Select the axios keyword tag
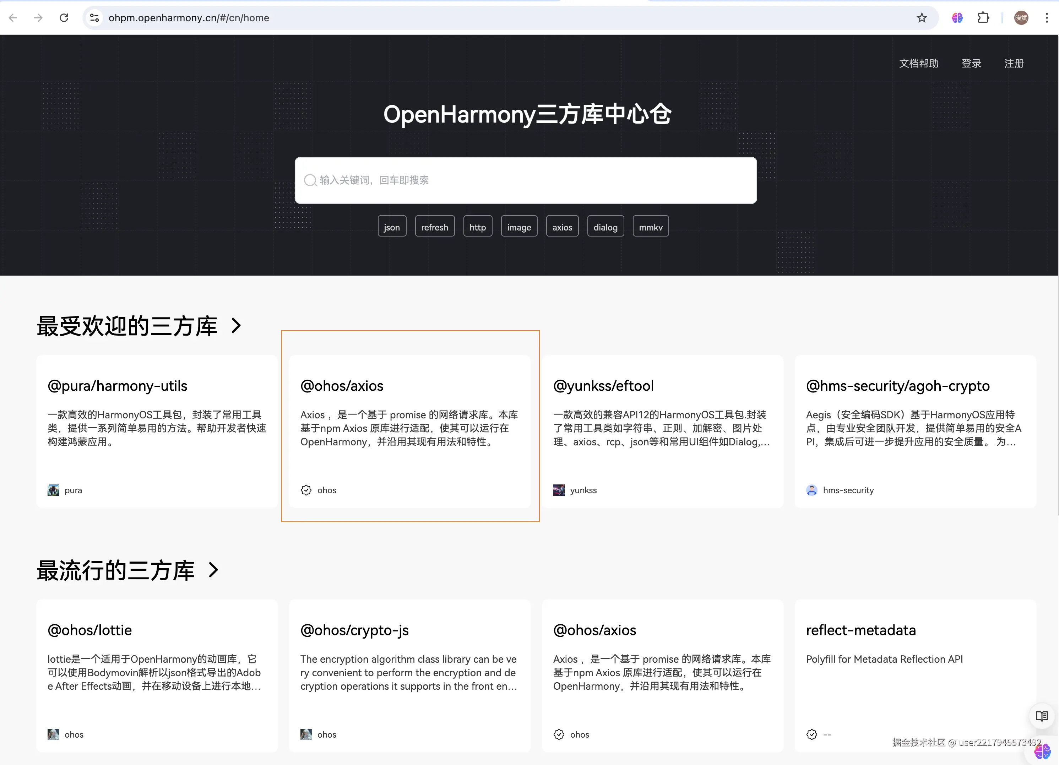Viewport: 1059px width, 765px height. (562, 227)
